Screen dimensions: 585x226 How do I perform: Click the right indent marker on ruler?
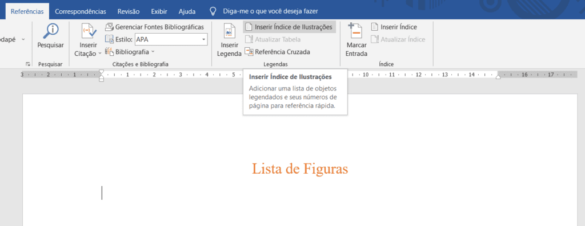pyautogui.click(x=498, y=77)
